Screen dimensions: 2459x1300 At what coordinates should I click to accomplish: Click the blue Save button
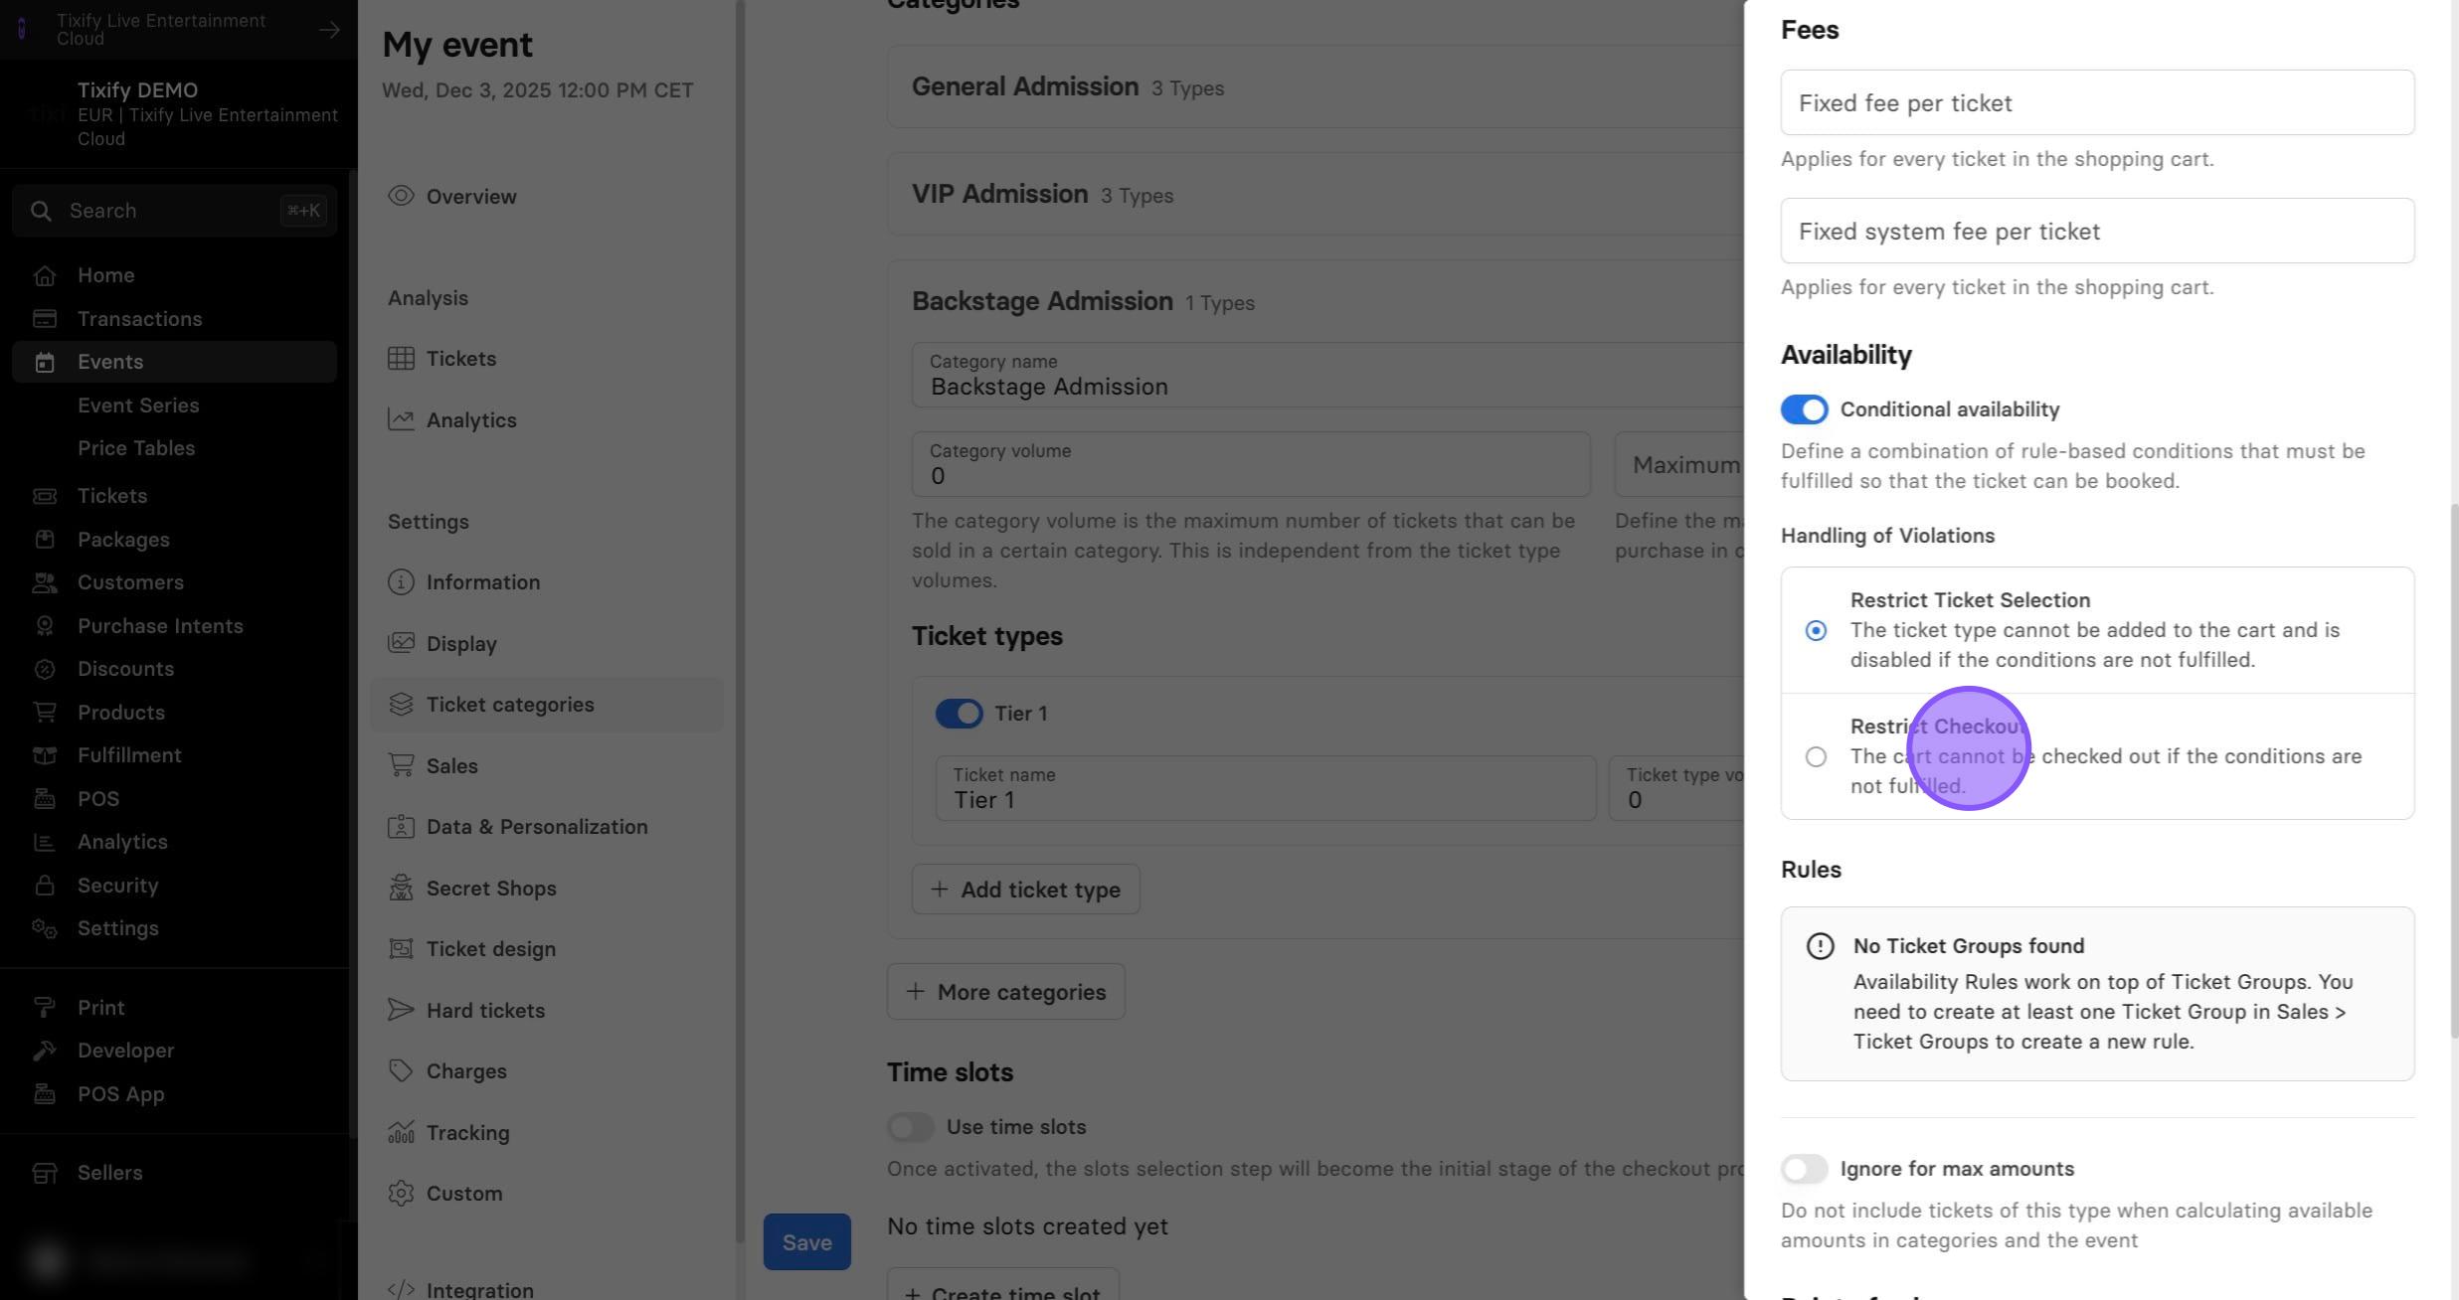click(806, 1241)
